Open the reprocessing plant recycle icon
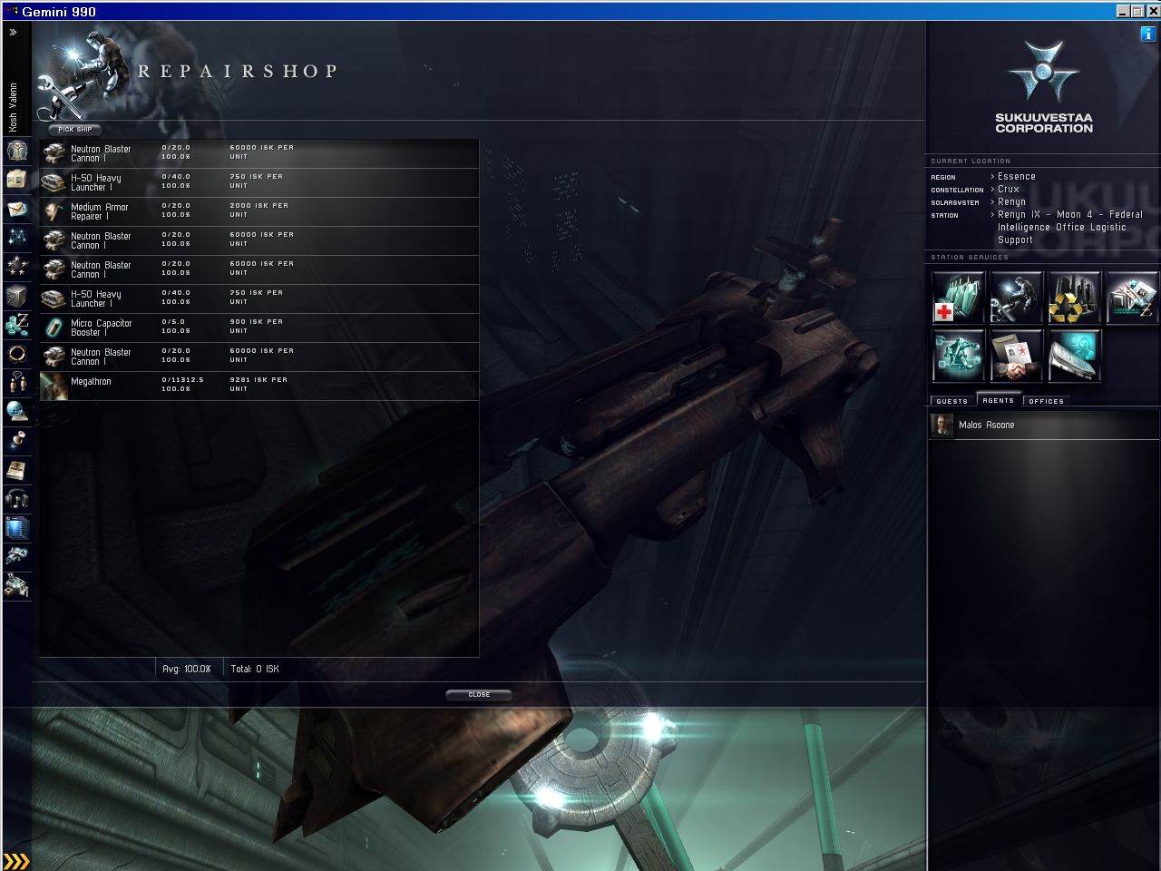1161x871 pixels. coord(1074,297)
